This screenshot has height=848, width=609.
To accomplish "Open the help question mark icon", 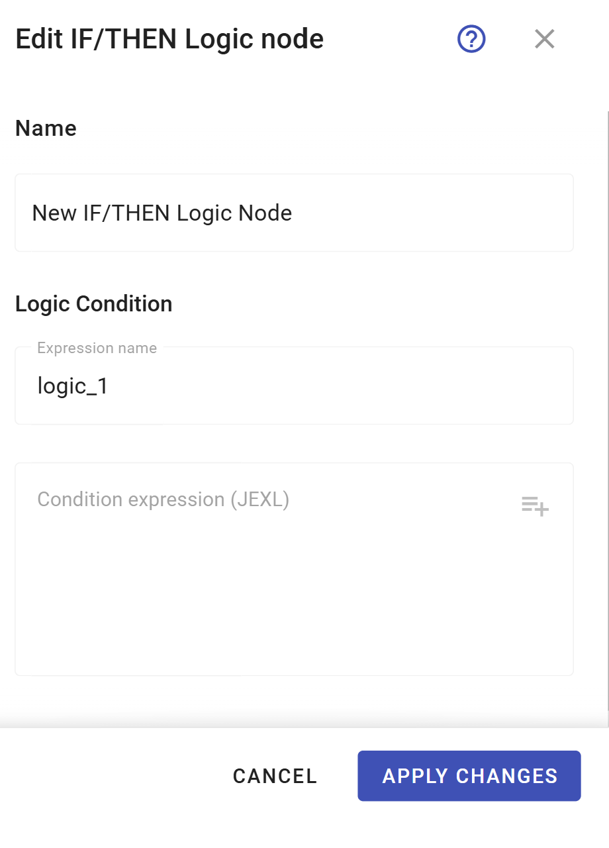I will pos(472,39).
